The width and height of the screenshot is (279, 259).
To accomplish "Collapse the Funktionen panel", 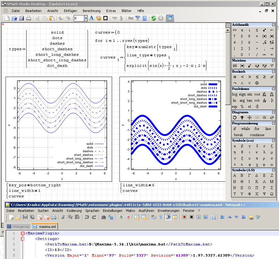I will click(273, 89).
